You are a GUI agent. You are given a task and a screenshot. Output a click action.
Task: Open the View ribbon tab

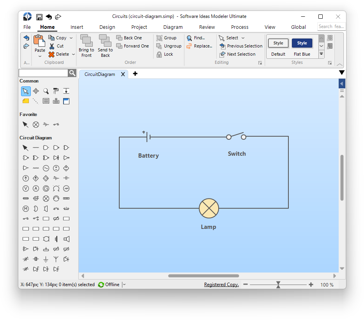270,27
